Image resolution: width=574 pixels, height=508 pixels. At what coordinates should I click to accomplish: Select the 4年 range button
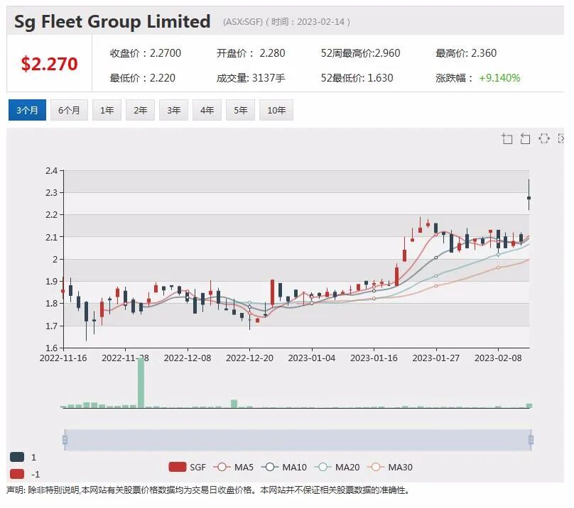click(207, 110)
